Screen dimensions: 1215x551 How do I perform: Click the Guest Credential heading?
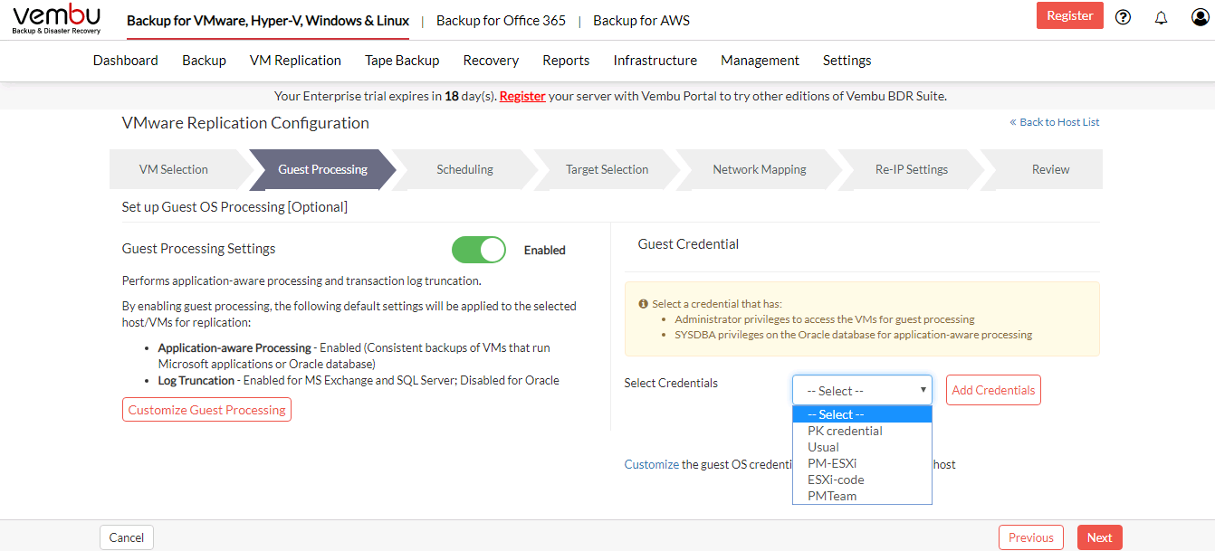688,244
